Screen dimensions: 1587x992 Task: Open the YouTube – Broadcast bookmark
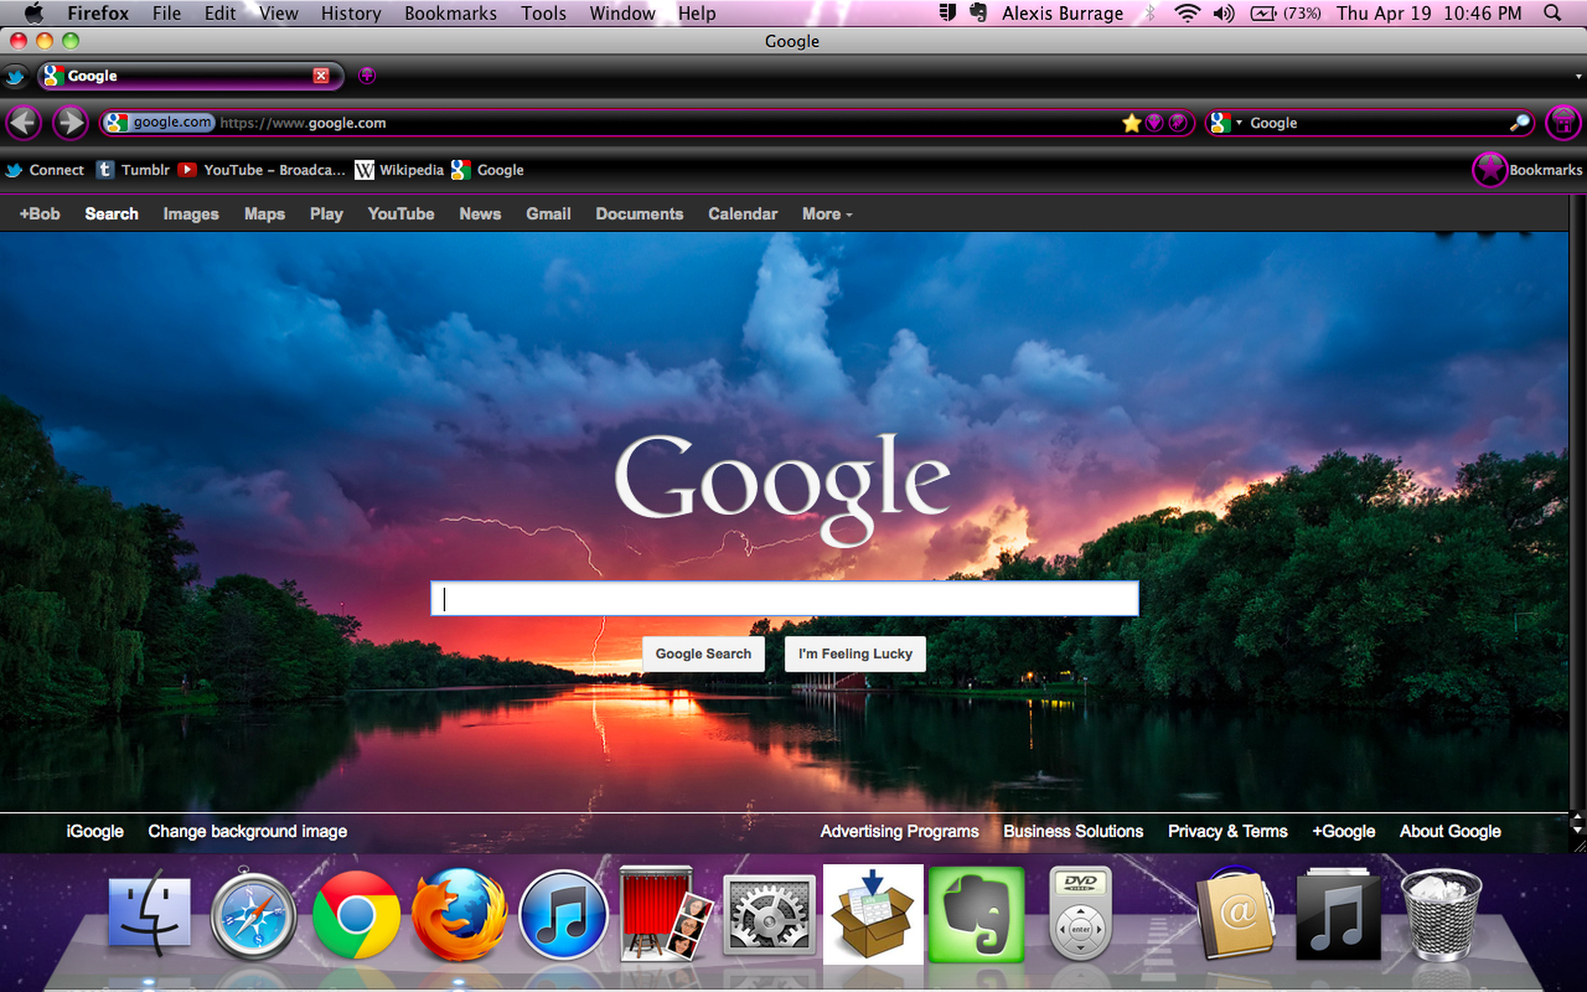click(262, 170)
